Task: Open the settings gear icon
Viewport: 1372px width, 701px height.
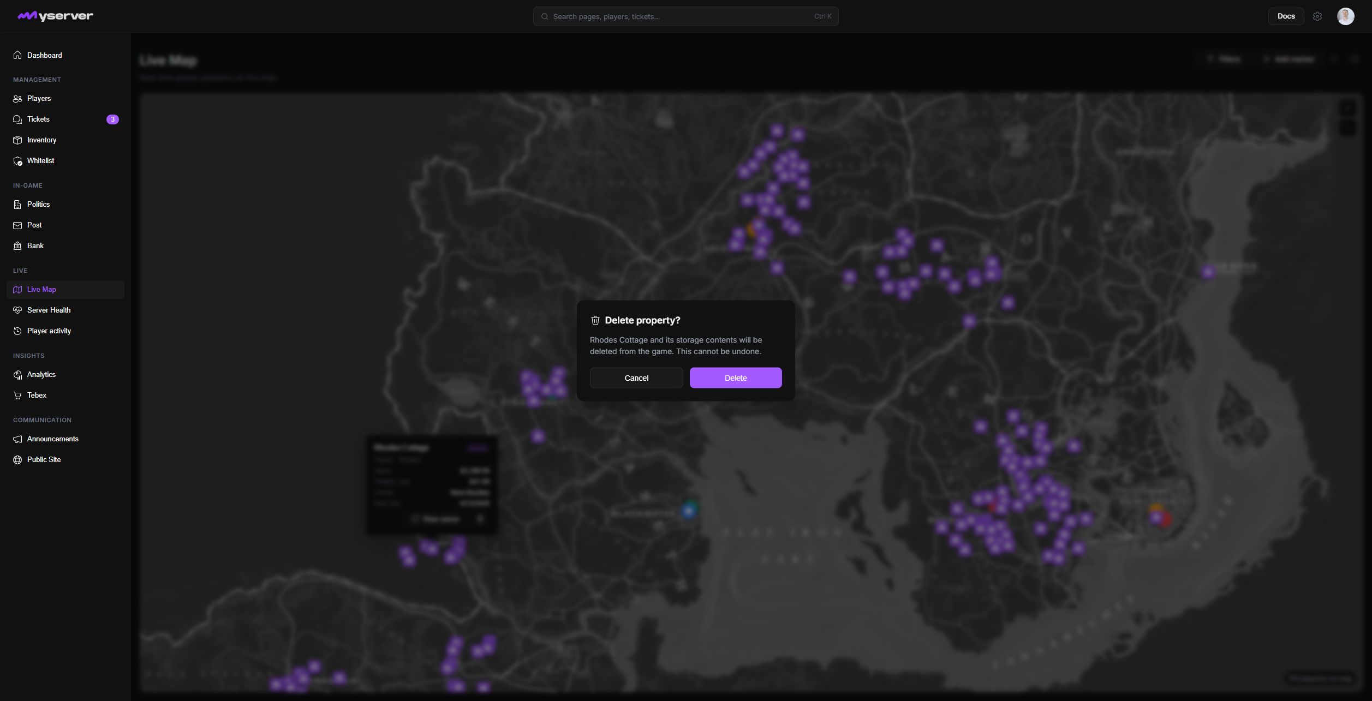Action: pos(1317,16)
